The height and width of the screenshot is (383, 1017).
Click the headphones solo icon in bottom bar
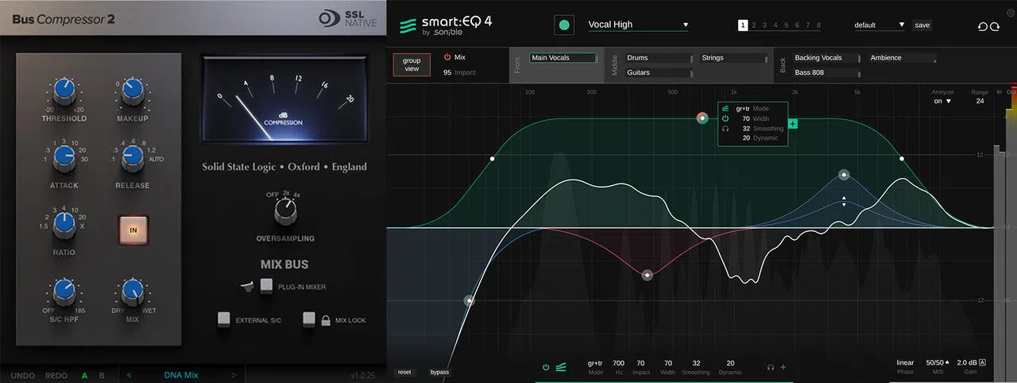click(771, 367)
